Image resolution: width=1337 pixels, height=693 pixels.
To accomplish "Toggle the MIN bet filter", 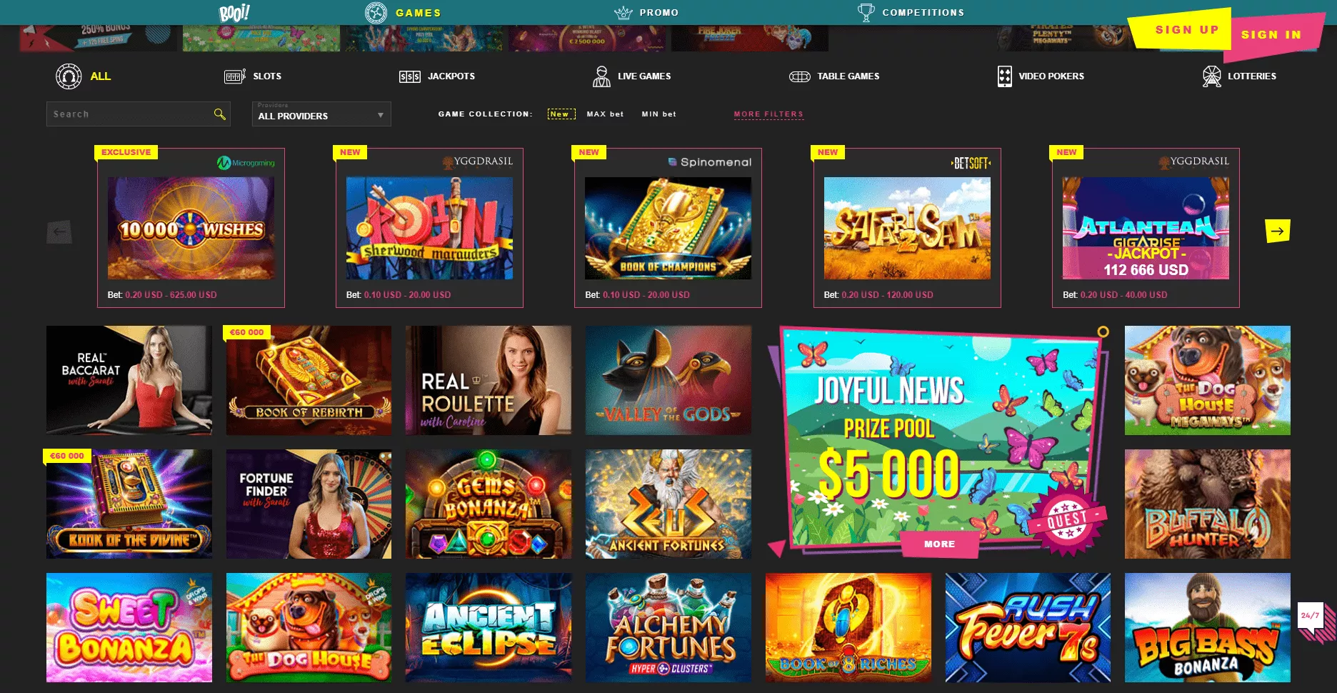I will click(659, 114).
